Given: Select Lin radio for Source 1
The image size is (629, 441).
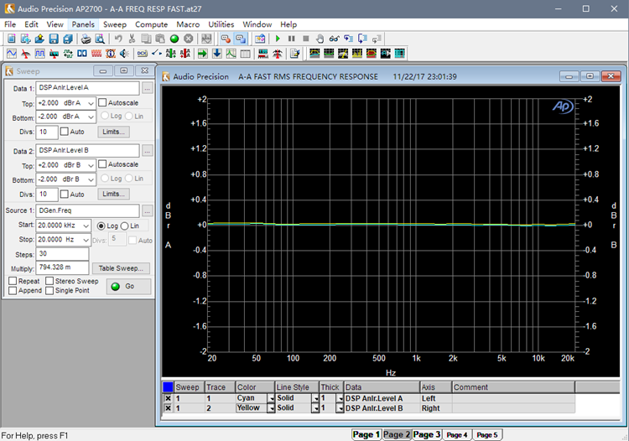Looking at the screenshot, I should (x=124, y=226).
